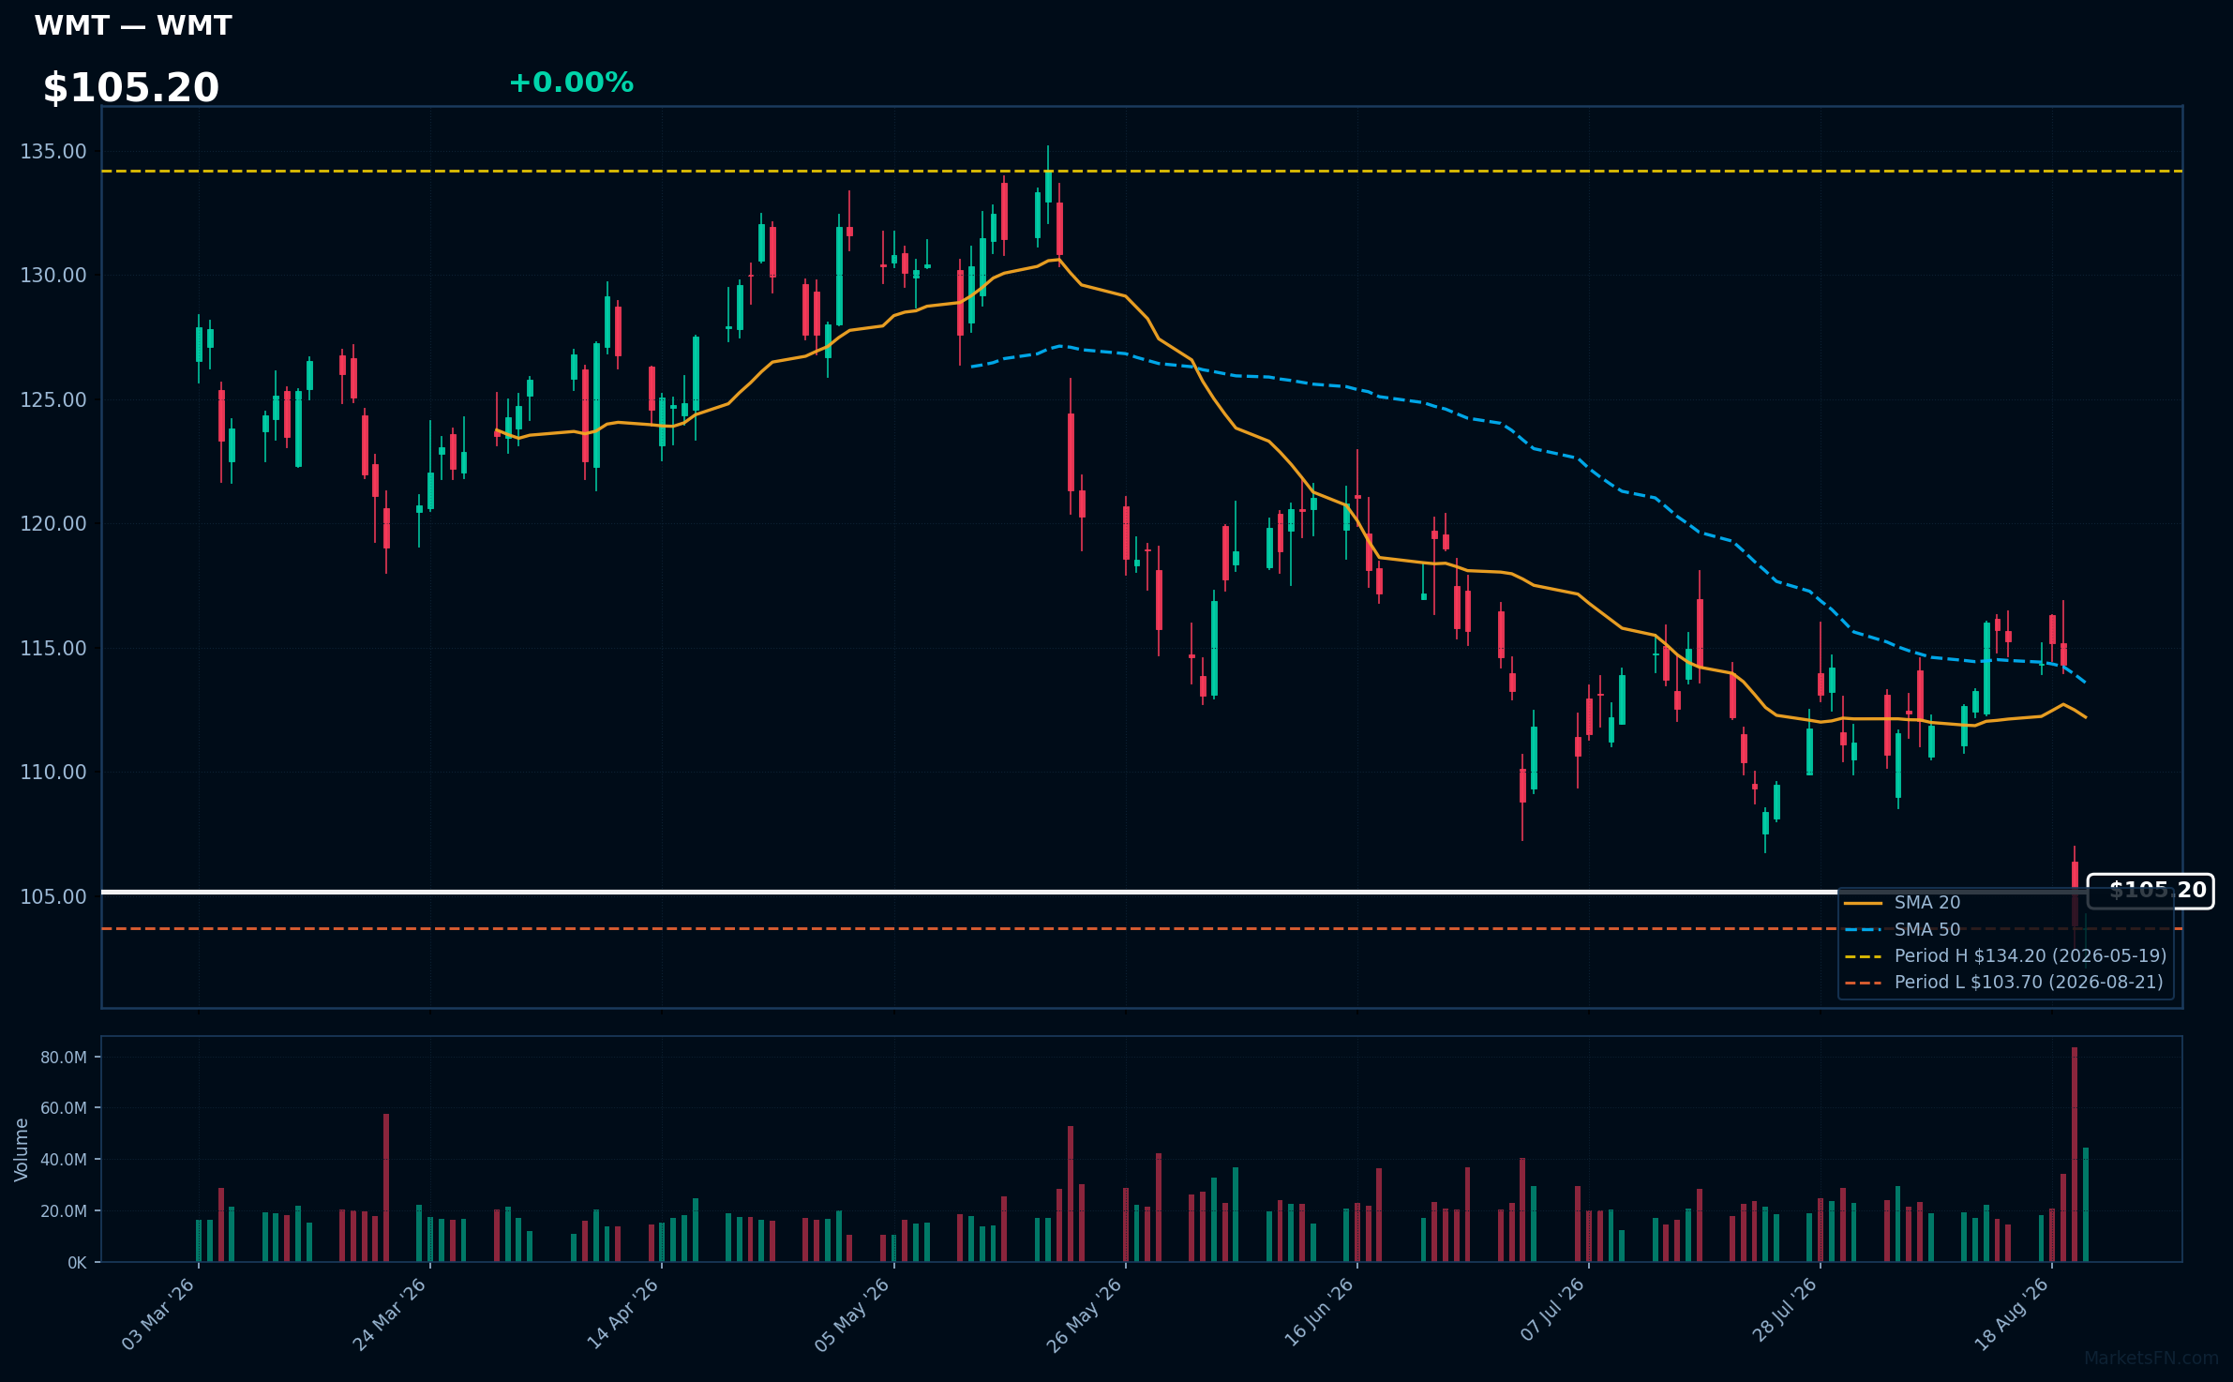This screenshot has height=1382, width=2233.
Task: Click the $105.20 current price tag
Action: (2151, 891)
